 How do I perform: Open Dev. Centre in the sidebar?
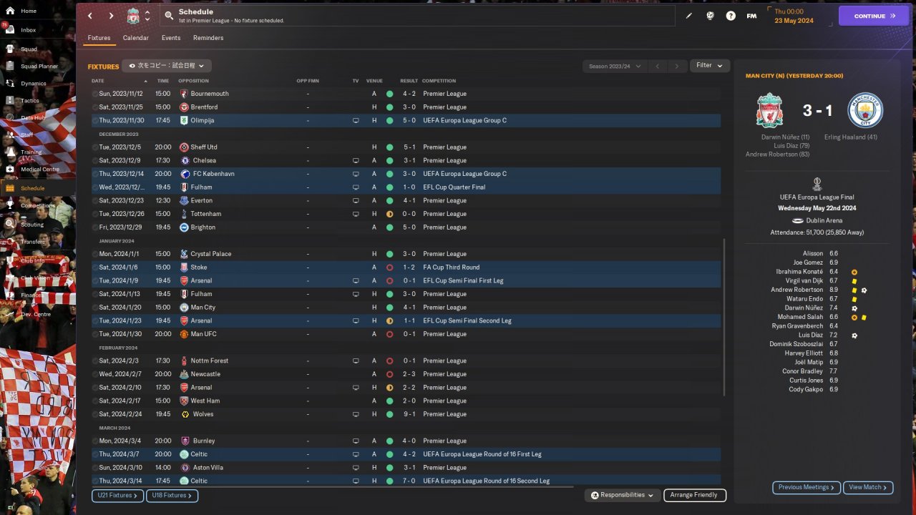point(36,314)
